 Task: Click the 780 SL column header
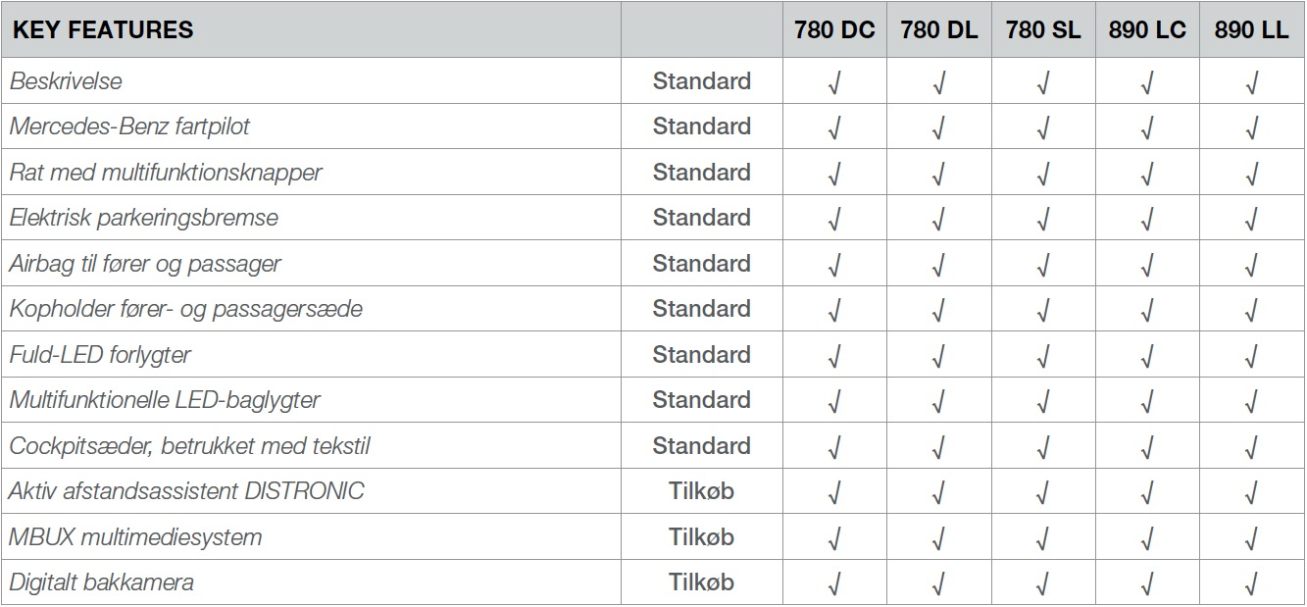(x=1043, y=30)
